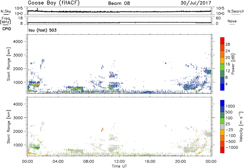Click the Velocity [m s-1] colorbar title

241,126
